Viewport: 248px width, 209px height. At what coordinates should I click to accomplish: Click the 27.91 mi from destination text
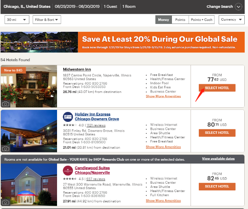pos(92,201)
